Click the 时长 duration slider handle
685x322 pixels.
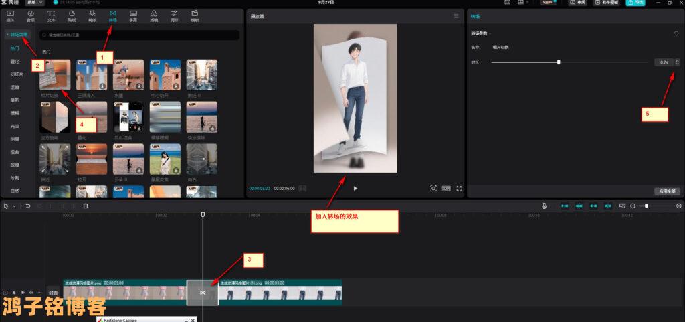coord(559,62)
